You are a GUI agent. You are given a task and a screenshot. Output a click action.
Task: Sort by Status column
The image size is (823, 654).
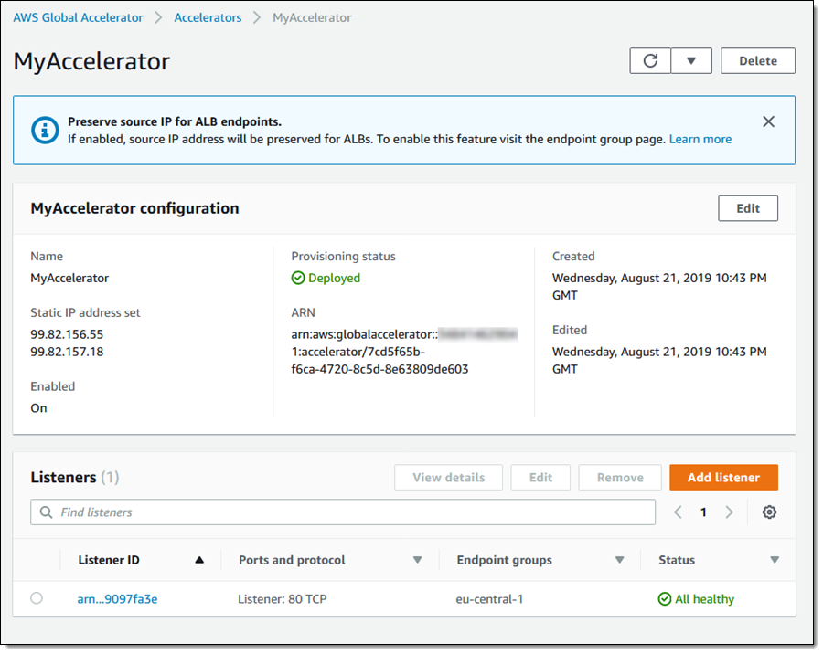click(775, 560)
